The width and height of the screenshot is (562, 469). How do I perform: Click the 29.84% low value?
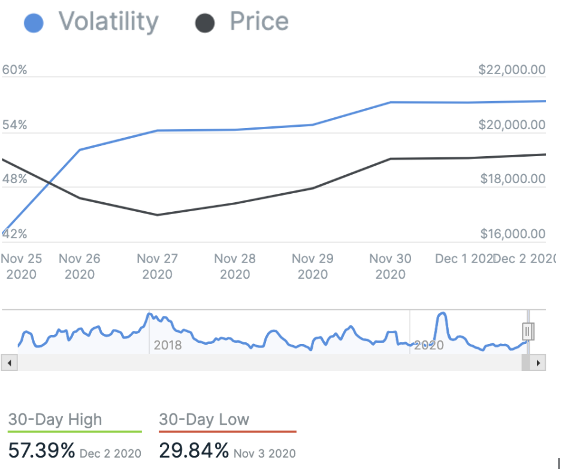(x=194, y=450)
